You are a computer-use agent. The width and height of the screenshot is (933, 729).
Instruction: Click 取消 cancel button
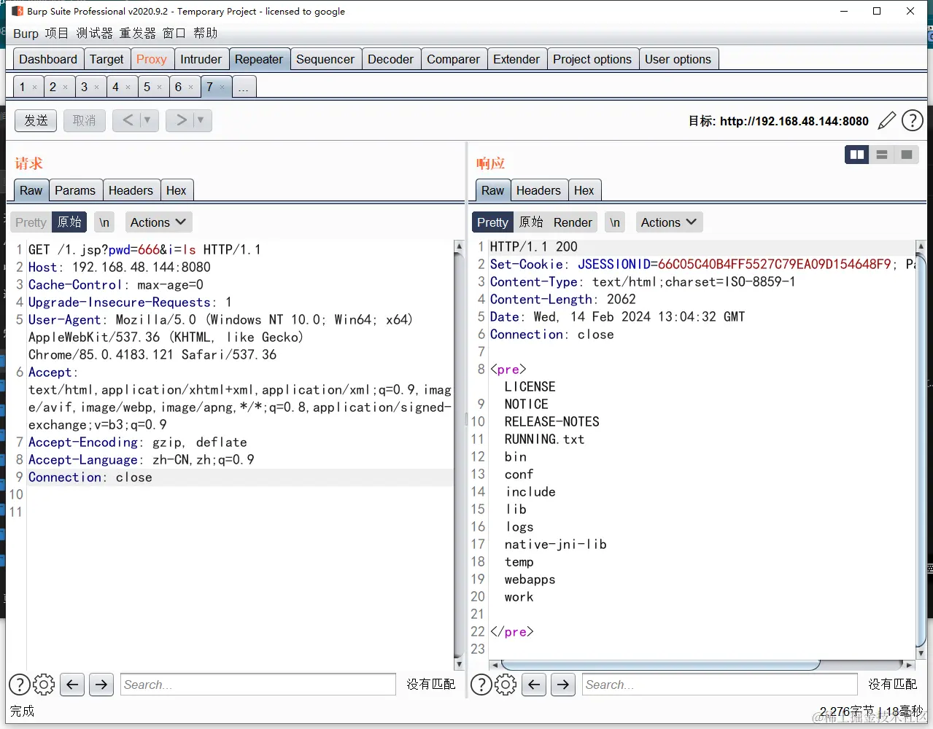click(x=84, y=120)
